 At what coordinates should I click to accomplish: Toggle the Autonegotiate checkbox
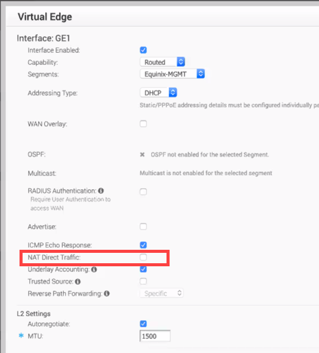(x=143, y=324)
